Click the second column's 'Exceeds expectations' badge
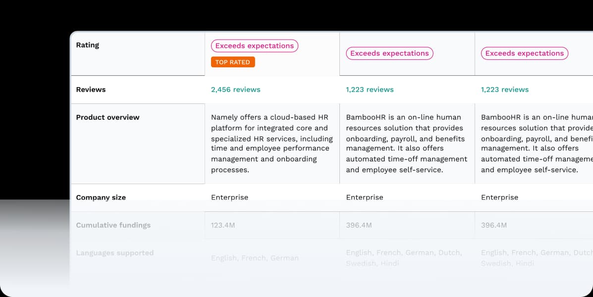Screen dimensions: 593x297 pos(389,53)
